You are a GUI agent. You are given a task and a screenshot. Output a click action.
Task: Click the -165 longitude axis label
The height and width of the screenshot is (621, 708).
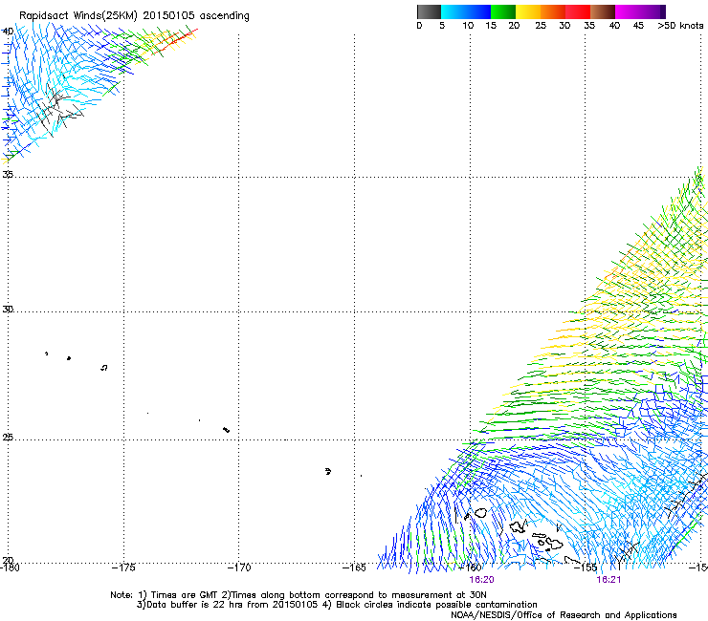(x=352, y=567)
